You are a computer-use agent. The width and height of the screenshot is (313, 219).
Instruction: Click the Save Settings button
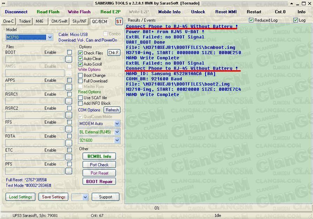tap(54, 197)
